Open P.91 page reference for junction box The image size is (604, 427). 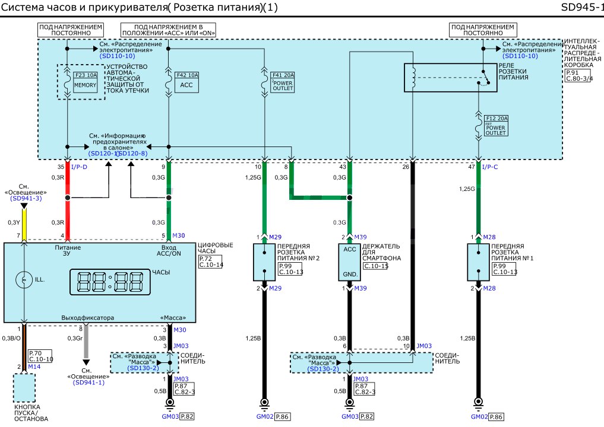[x=571, y=72]
